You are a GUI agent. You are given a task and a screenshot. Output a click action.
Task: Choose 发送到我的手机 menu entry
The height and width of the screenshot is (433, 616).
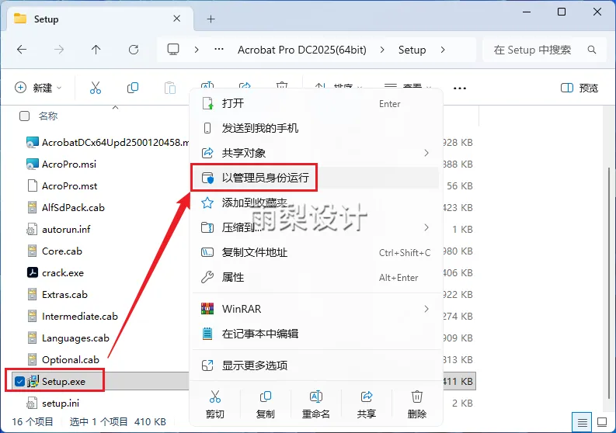pyautogui.click(x=316, y=128)
